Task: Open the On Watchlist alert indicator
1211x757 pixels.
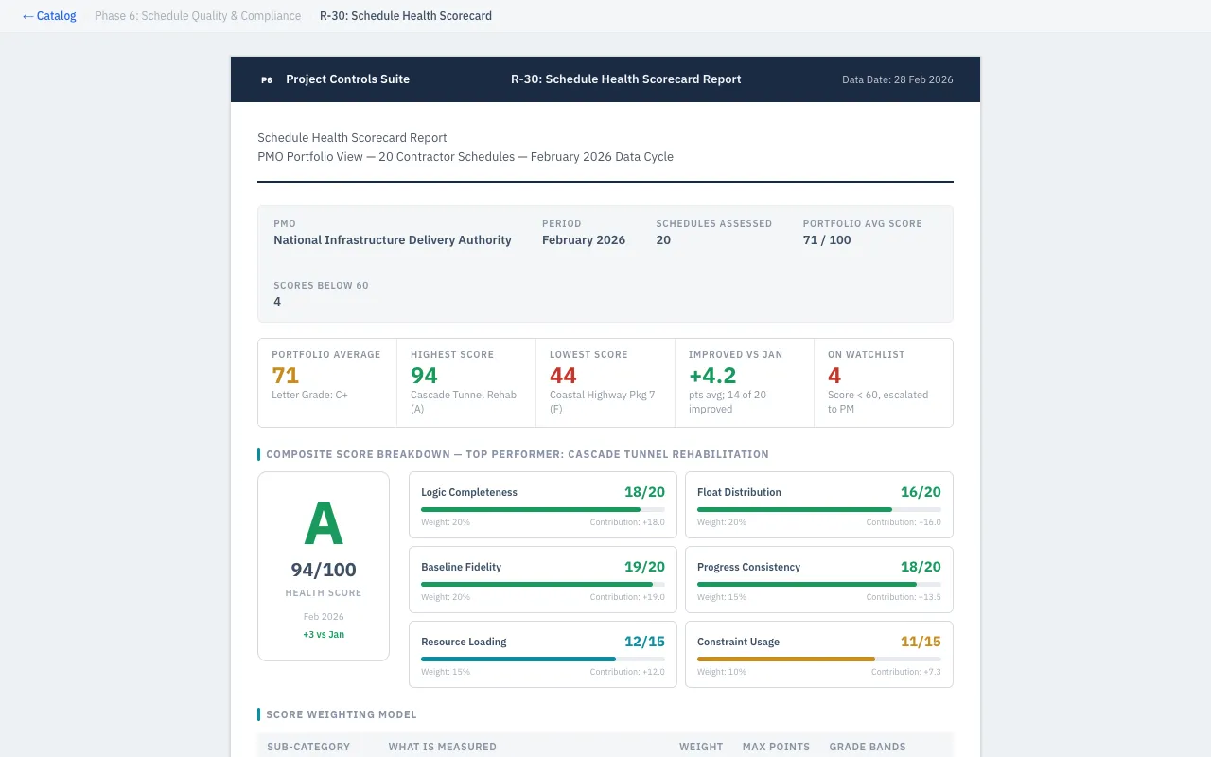Action: coord(883,382)
